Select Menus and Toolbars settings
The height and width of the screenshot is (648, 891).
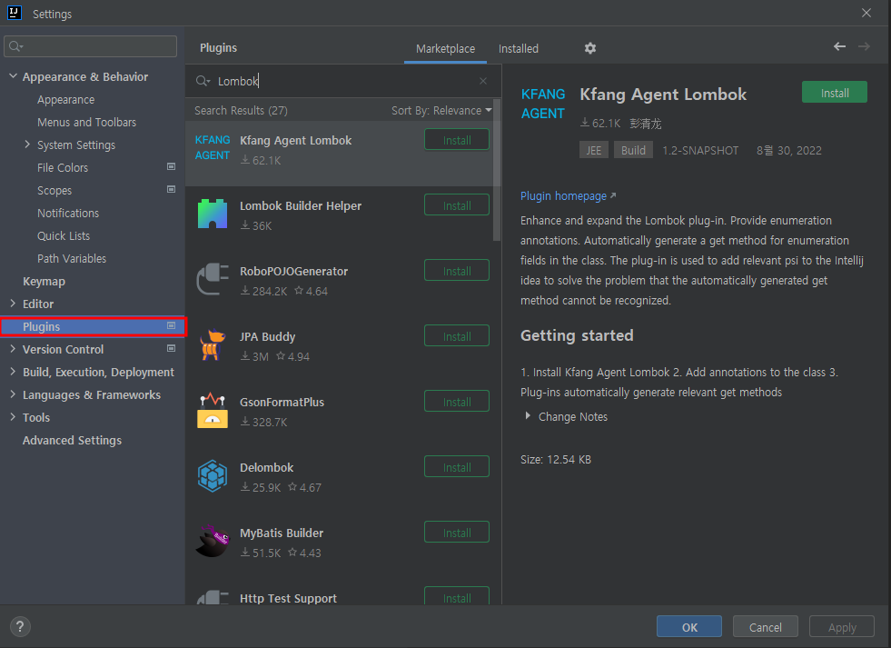click(87, 122)
